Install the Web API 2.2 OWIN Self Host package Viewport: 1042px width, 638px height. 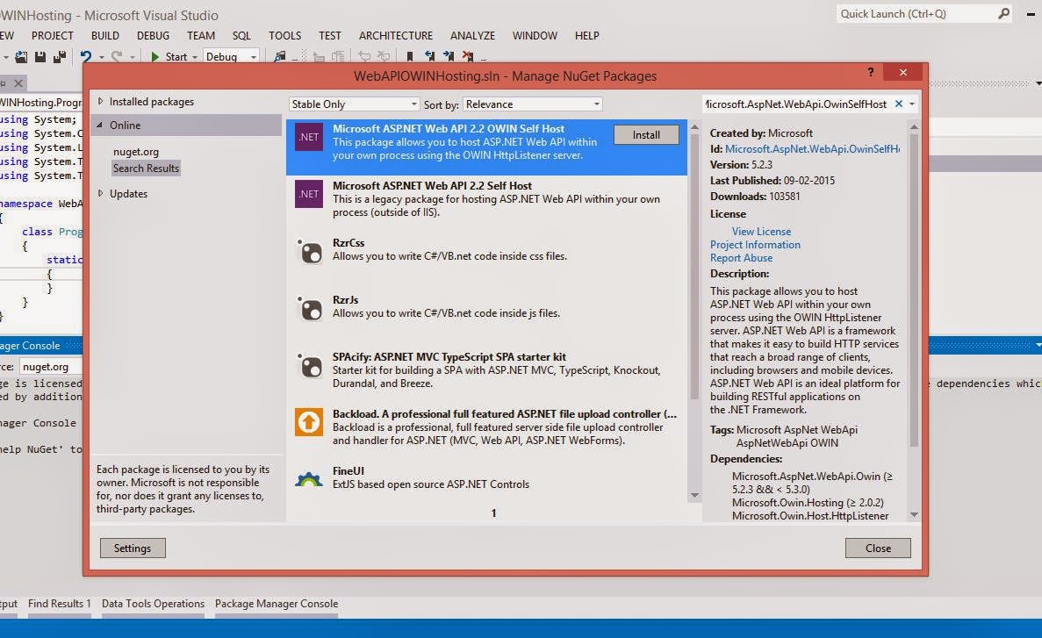(646, 135)
